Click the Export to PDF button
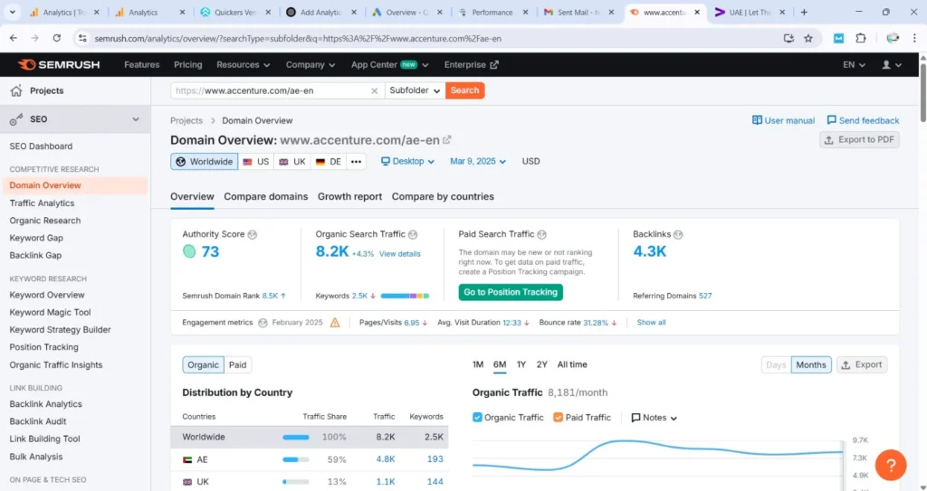 859,139
